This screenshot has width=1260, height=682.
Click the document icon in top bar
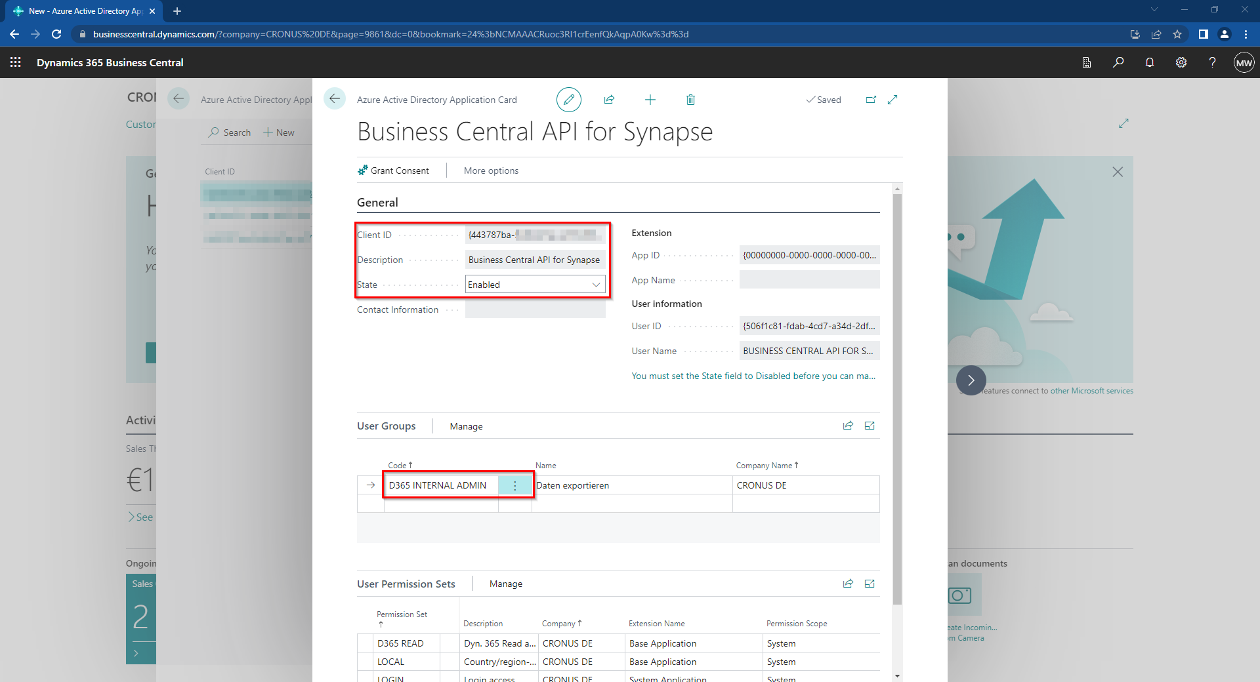tap(1087, 62)
